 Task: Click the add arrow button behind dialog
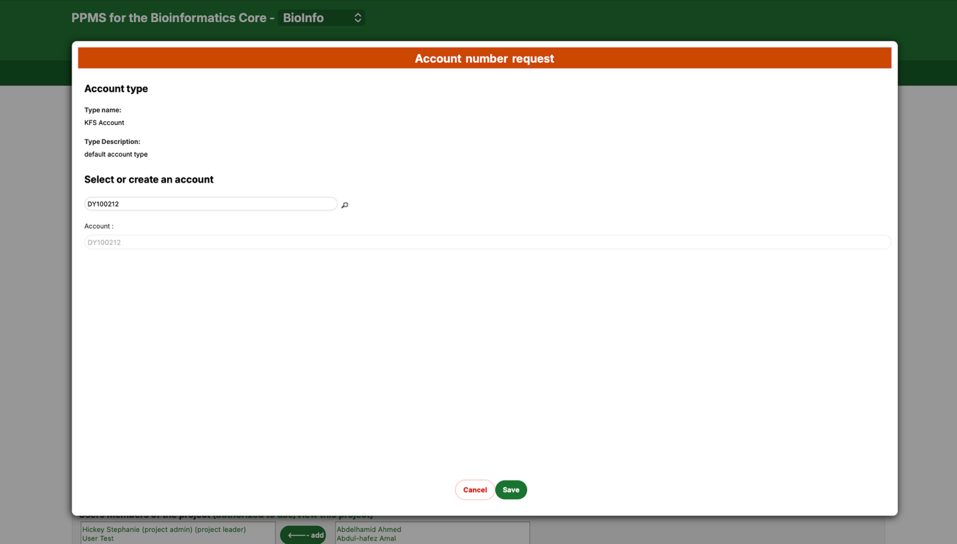click(303, 535)
